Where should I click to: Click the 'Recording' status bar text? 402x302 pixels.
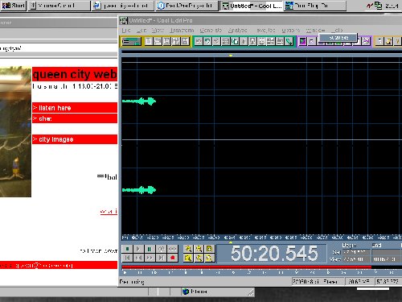tap(132, 282)
